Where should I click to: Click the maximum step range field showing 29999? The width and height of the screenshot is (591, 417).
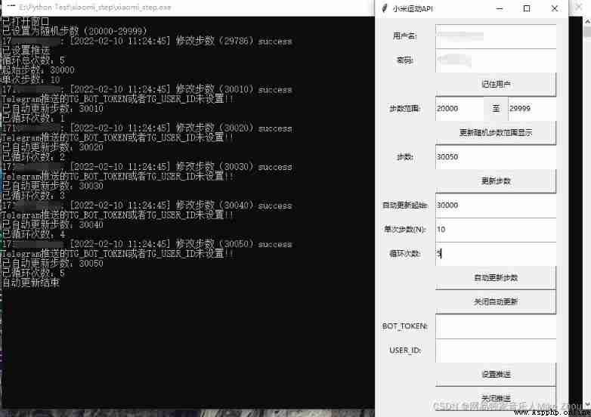532,109
